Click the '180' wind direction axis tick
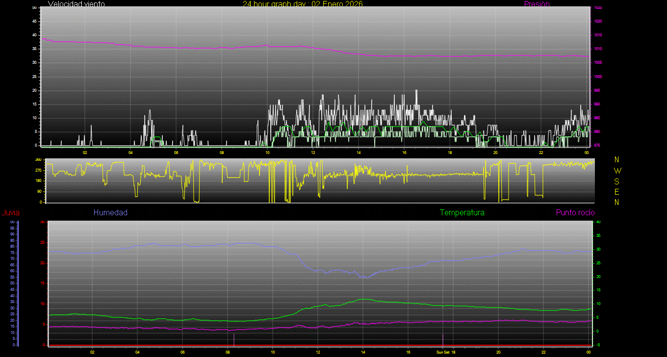 tap(38, 181)
